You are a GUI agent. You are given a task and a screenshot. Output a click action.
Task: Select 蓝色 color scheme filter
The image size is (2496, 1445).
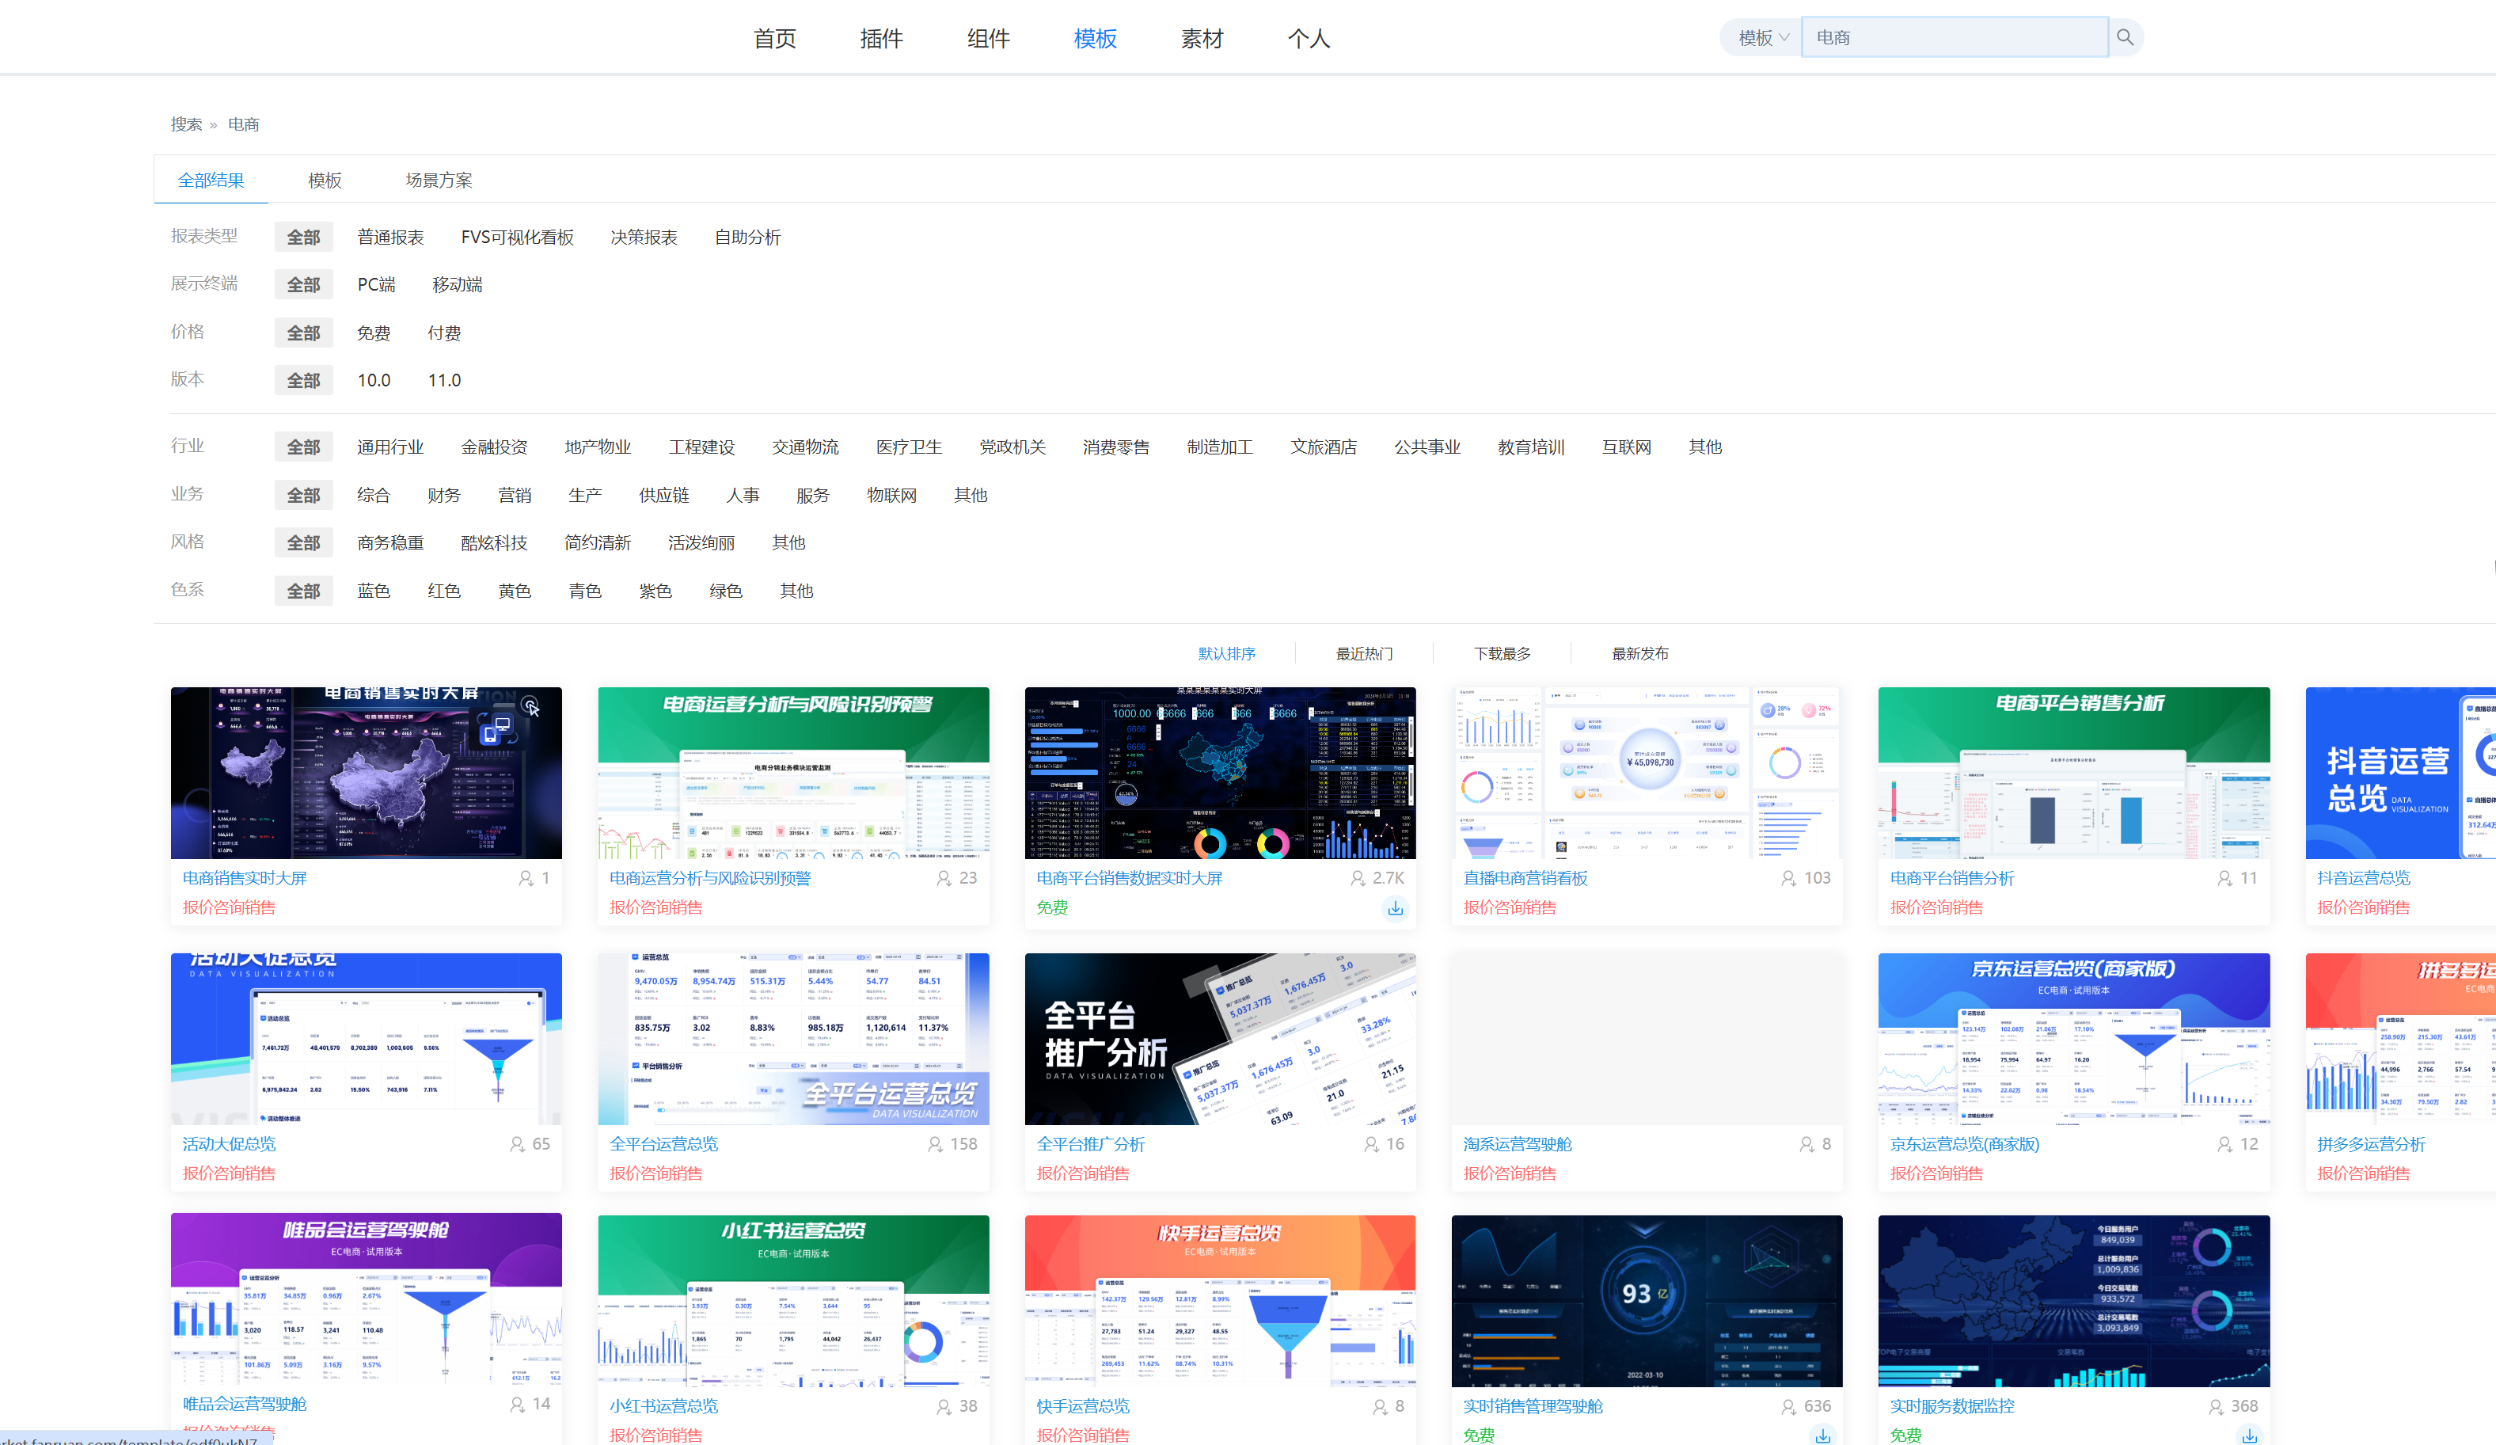[374, 591]
